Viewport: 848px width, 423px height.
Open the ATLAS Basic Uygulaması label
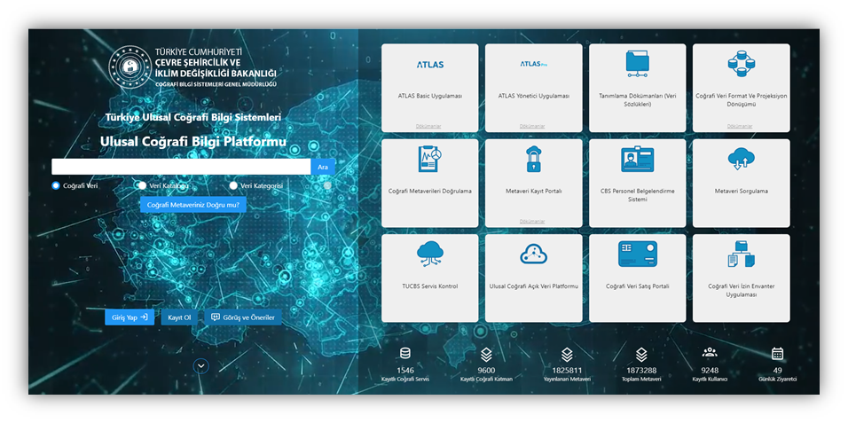430,96
